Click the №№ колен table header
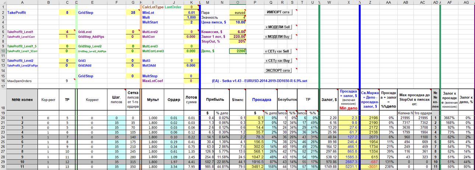The image size is (475, 170). coord(22,99)
